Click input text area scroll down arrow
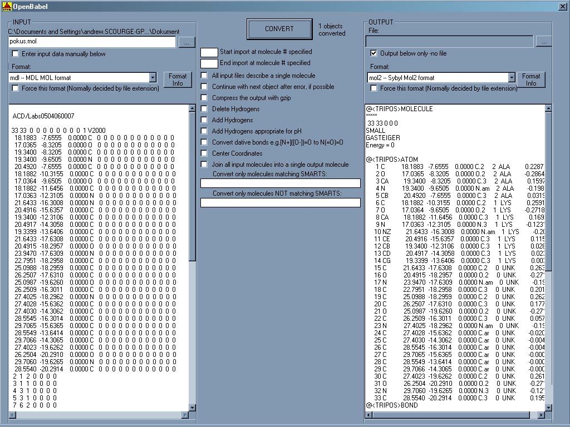Image resolution: width=570 pixels, height=427 pixels. pyautogui.click(x=192, y=408)
